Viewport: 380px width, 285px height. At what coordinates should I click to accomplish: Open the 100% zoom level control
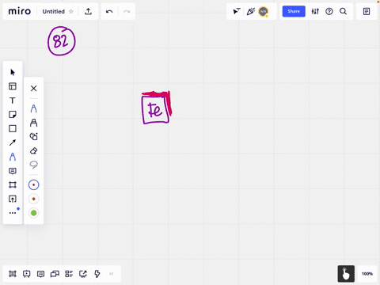tap(367, 274)
